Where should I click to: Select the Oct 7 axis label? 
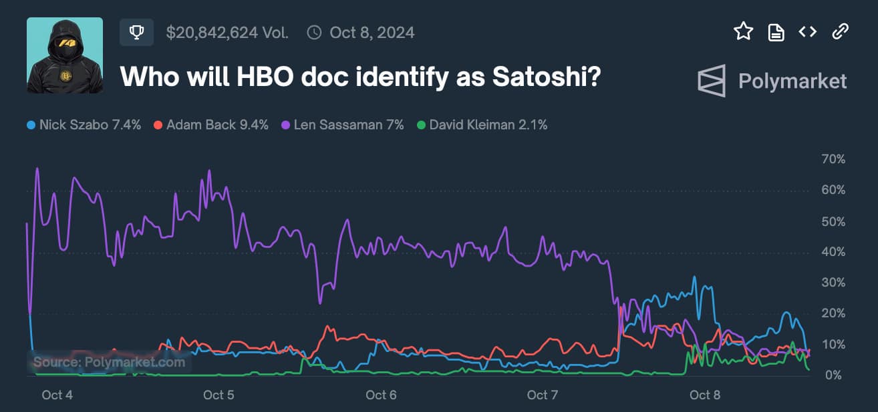(x=542, y=395)
